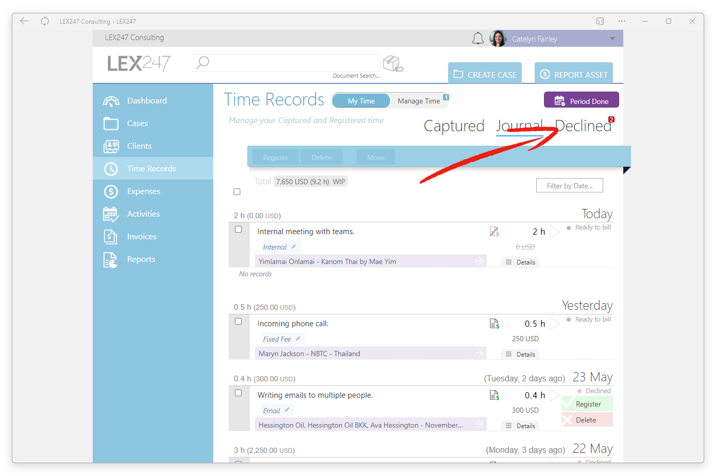Viewport: 716px width, 476px height.
Task: Click the non-billable icon on Internal meeting
Action: [x=495, y=232]
